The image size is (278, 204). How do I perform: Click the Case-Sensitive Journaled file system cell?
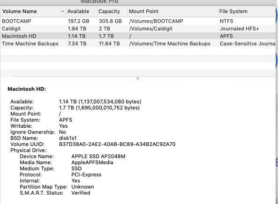tap(248, 44)
